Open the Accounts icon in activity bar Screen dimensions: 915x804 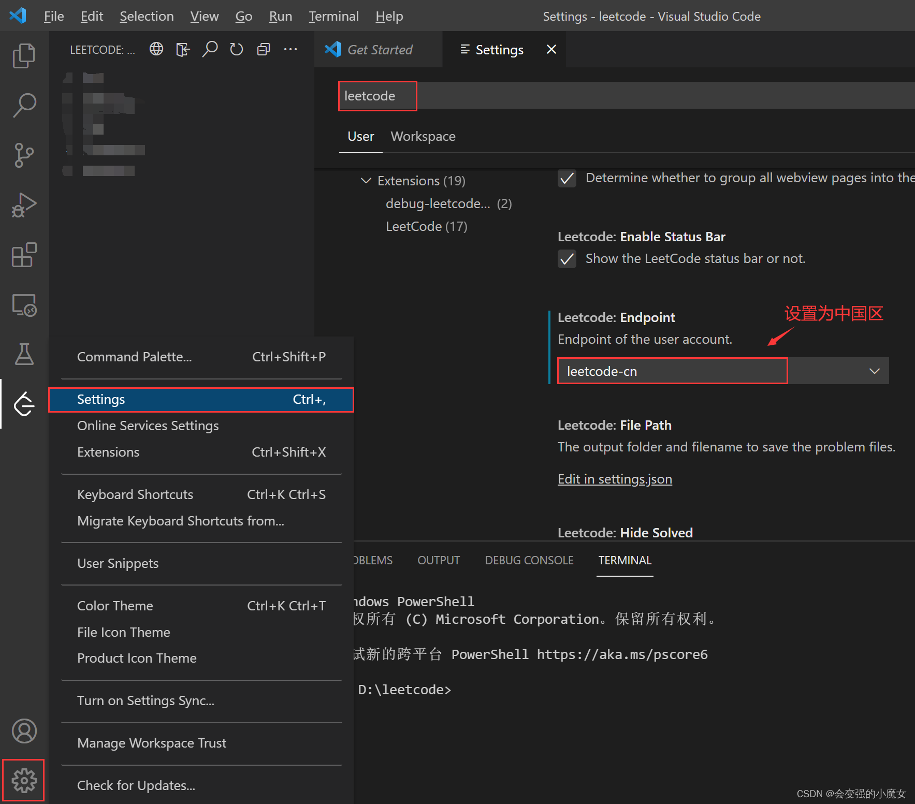coord(23,732)
